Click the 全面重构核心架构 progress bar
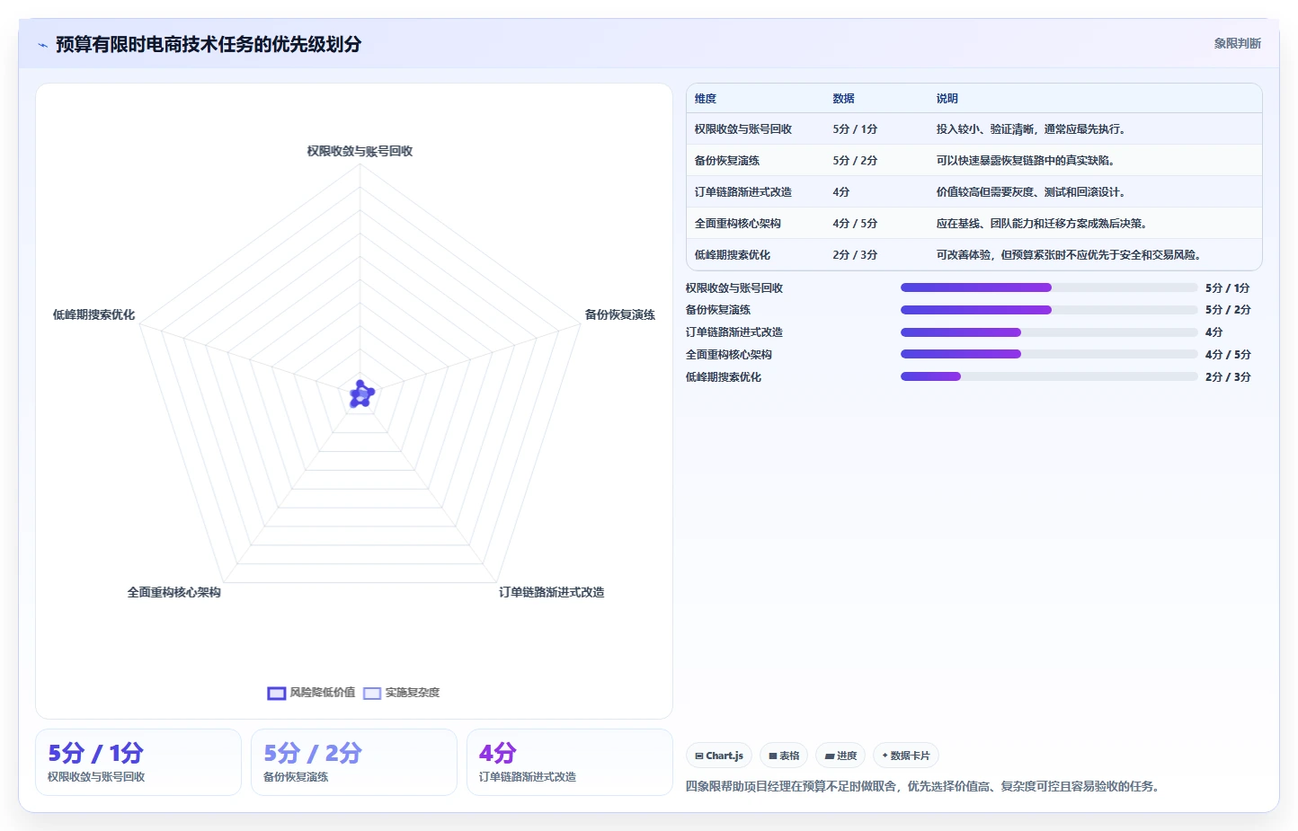The height and width of the screenshot is (831, 1298). tap(1049, 354)
